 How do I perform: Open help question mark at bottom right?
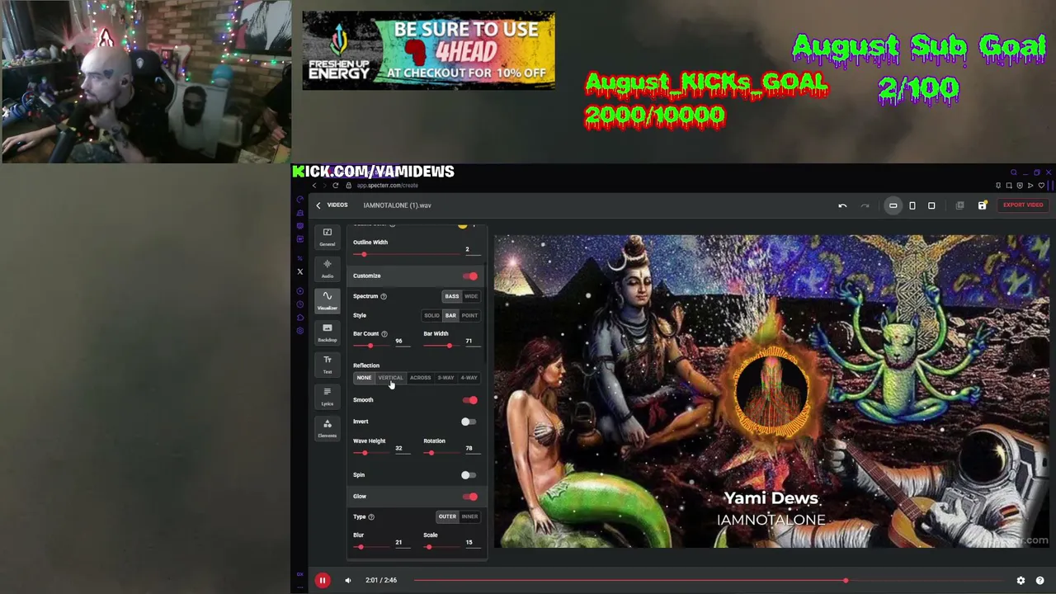pos(1039,581)
